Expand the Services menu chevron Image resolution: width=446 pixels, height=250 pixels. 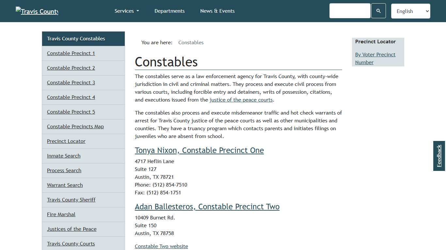click(138, 11)
